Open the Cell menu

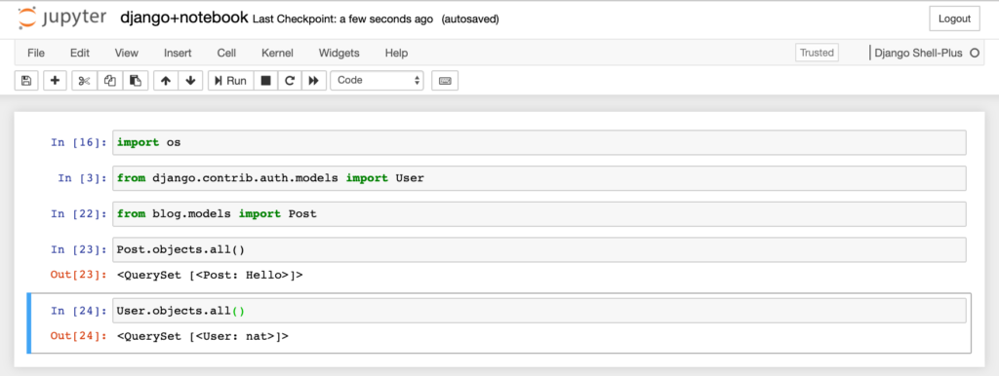point(226,53)
